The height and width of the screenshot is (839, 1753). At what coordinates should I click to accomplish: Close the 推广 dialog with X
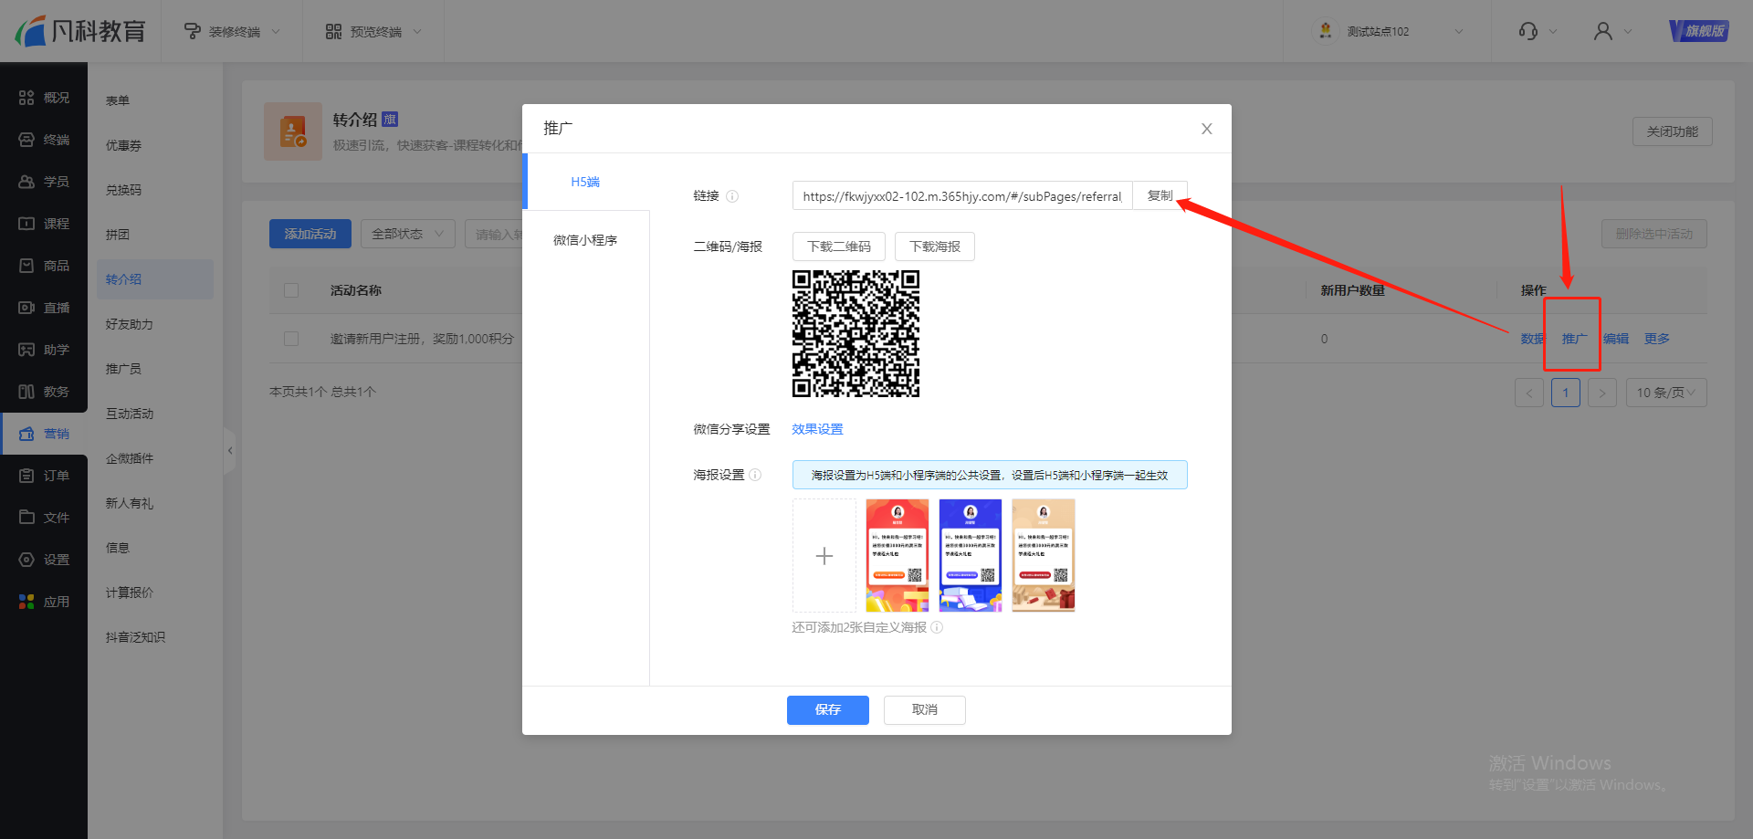coord(1207,129)
